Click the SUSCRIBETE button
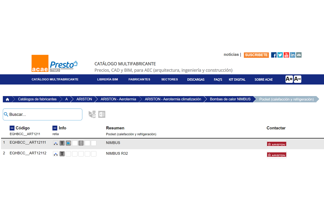 tap(256, 55)
